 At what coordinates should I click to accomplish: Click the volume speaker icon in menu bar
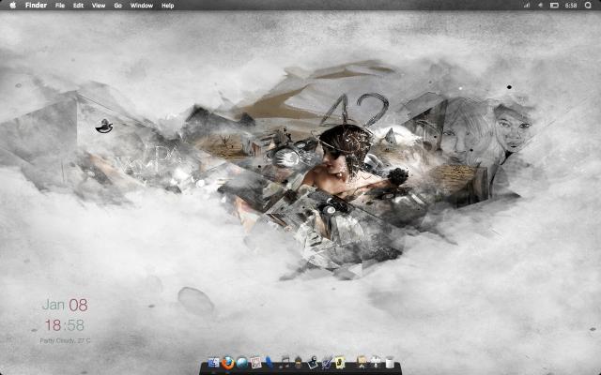point(541,6)
